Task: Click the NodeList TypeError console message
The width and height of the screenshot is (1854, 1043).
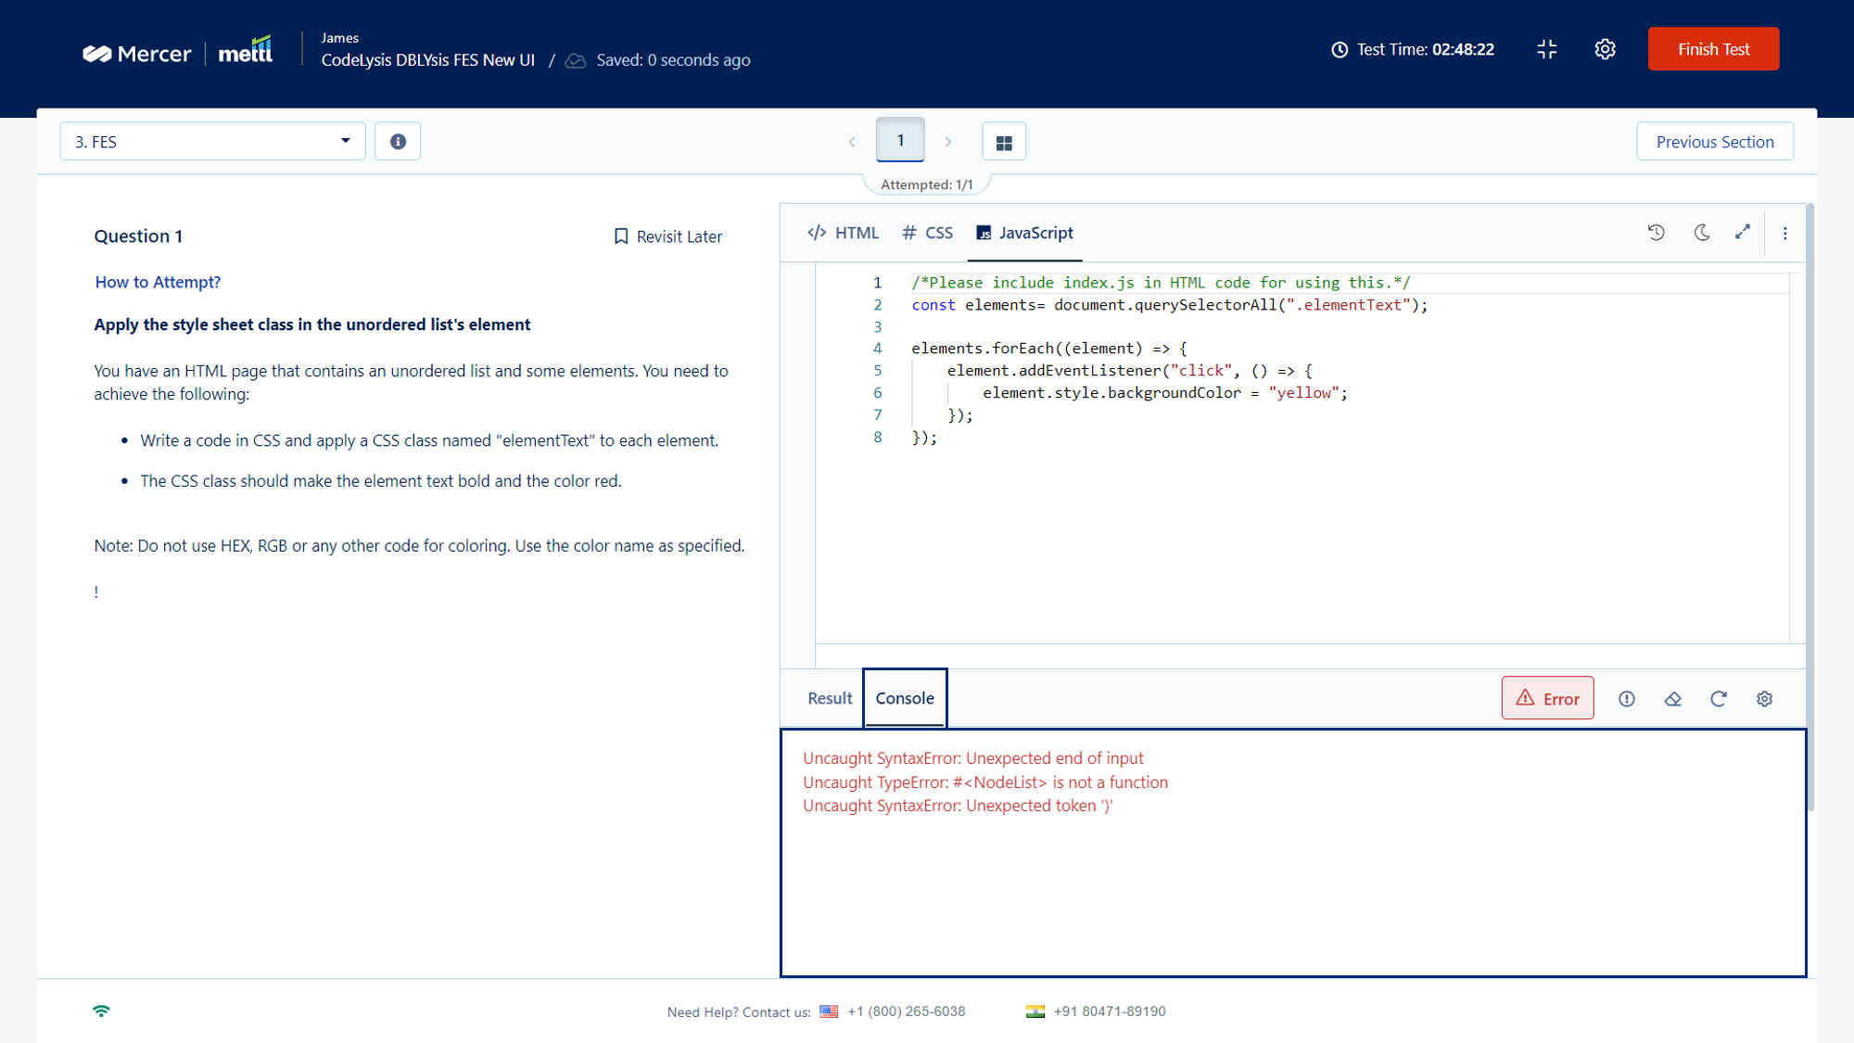Action: coord(985,782)
